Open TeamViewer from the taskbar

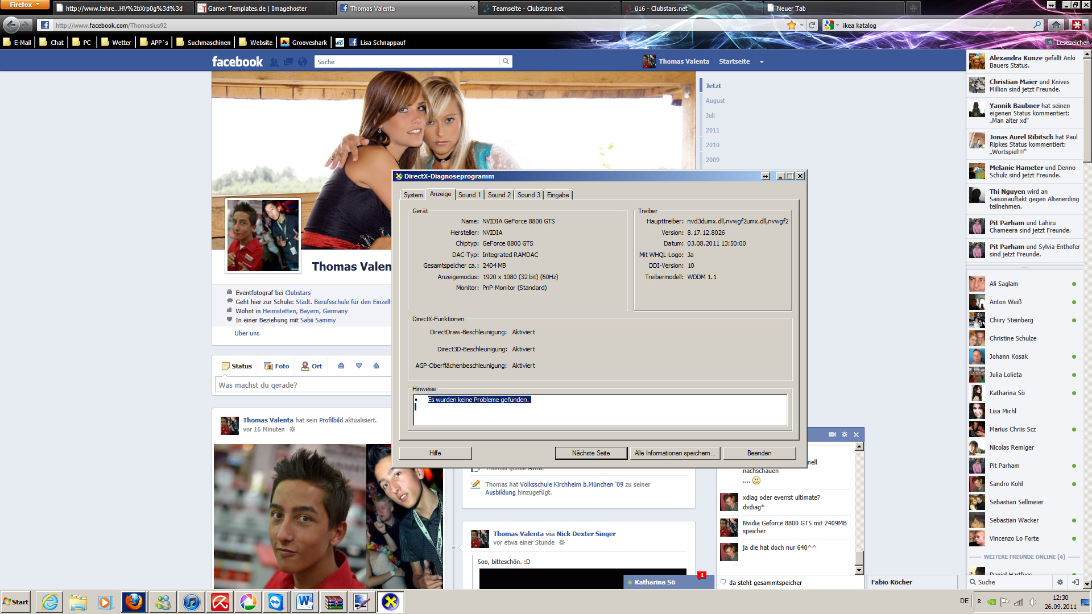click(276, 601)
